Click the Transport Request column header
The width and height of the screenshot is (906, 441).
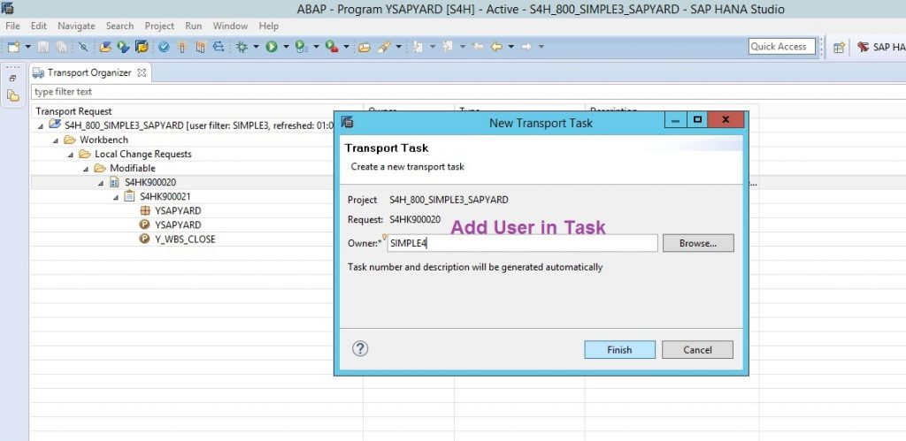coord(196,110)
